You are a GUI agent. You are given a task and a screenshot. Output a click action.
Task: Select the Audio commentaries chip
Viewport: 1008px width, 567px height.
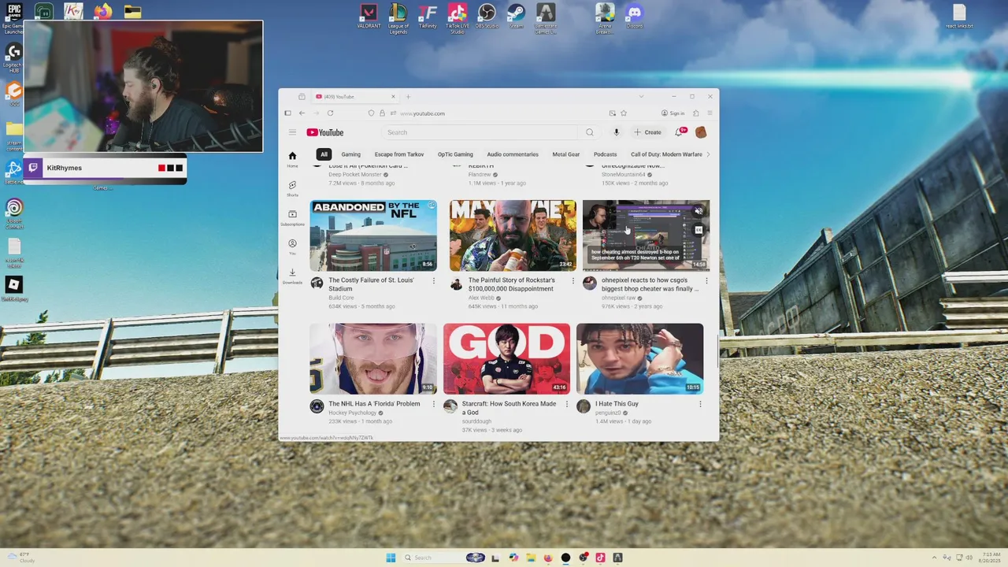tap(513, 154)
